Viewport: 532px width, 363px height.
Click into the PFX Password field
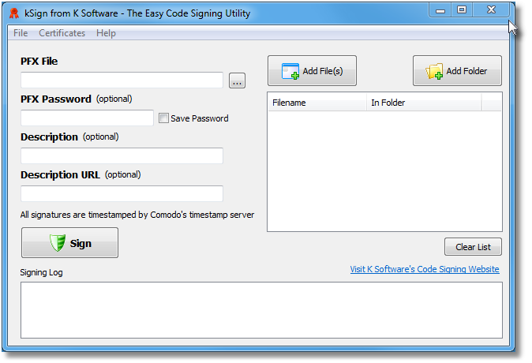(87, 118)
